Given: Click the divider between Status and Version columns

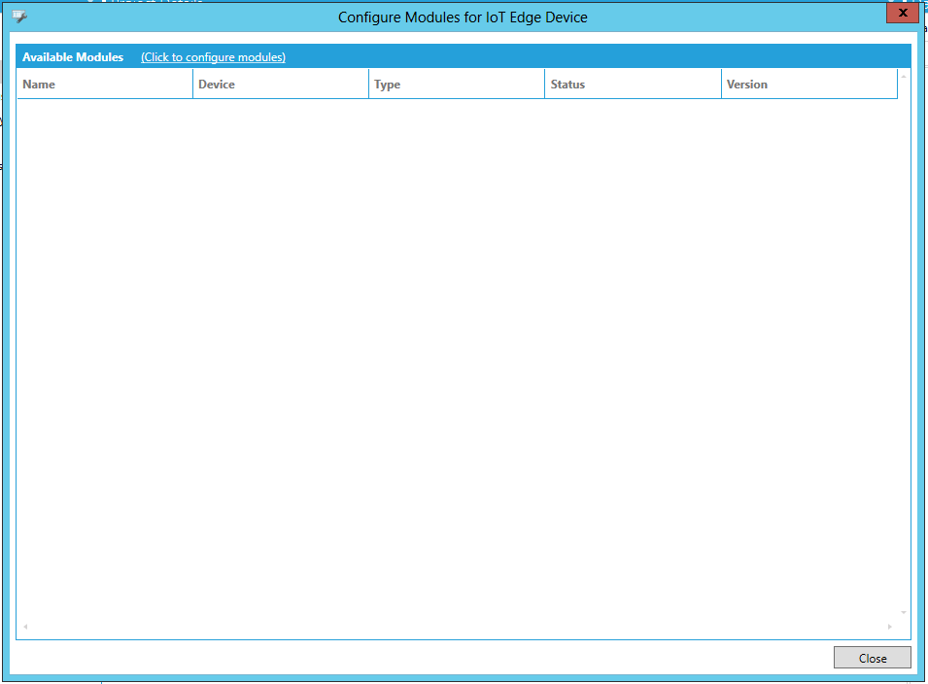Looking at the screenshot, I should 721,85.
